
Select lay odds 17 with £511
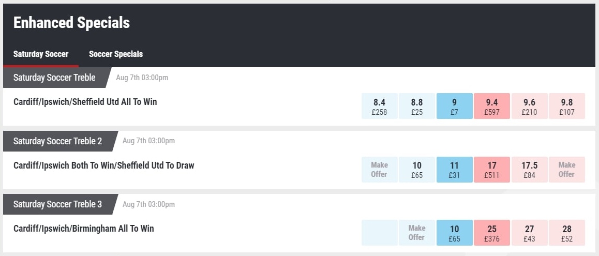pos(492,170)
